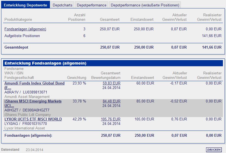
Task: Click the 105,76 EUR total value link
Action: point(111,119)
